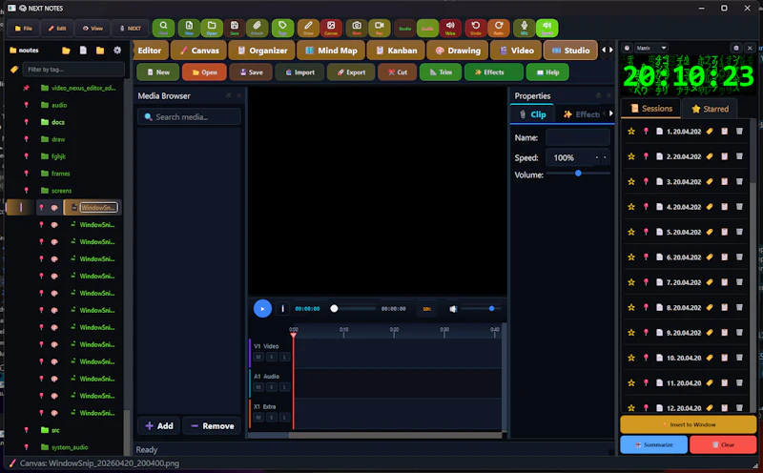Toggle the L lock button on V1 Video
This screenshot has width=763, height=473.
284,357
